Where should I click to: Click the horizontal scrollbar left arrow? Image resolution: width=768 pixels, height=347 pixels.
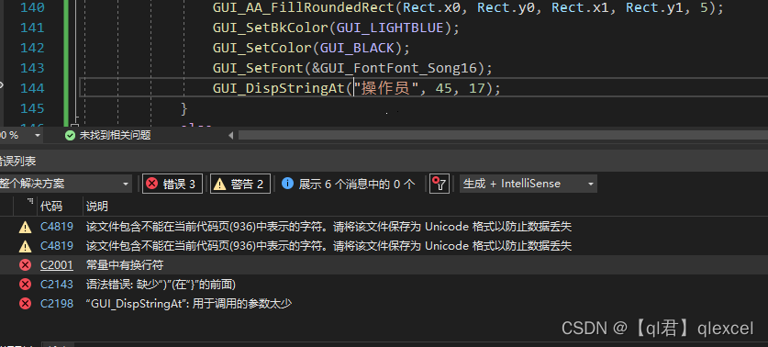click(x=230, y=135)
